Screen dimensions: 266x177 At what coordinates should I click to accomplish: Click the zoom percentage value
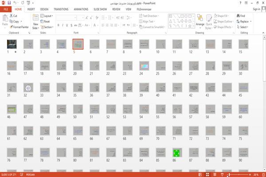coord(256,175)
